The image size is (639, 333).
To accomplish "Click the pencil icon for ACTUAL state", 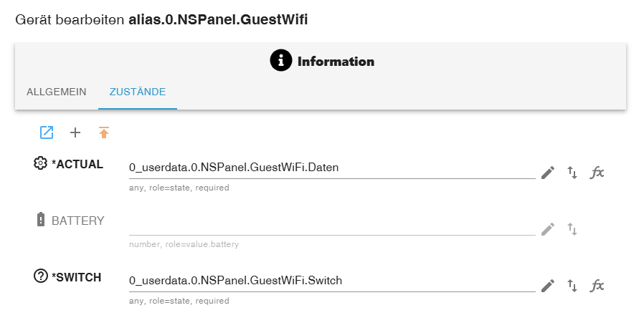I will click(548, 173).
